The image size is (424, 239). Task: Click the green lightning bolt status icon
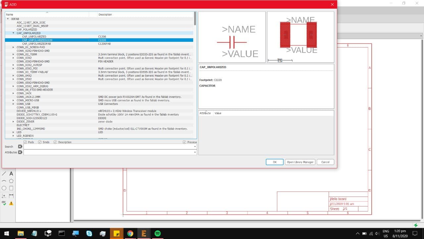tap(416, 225)
